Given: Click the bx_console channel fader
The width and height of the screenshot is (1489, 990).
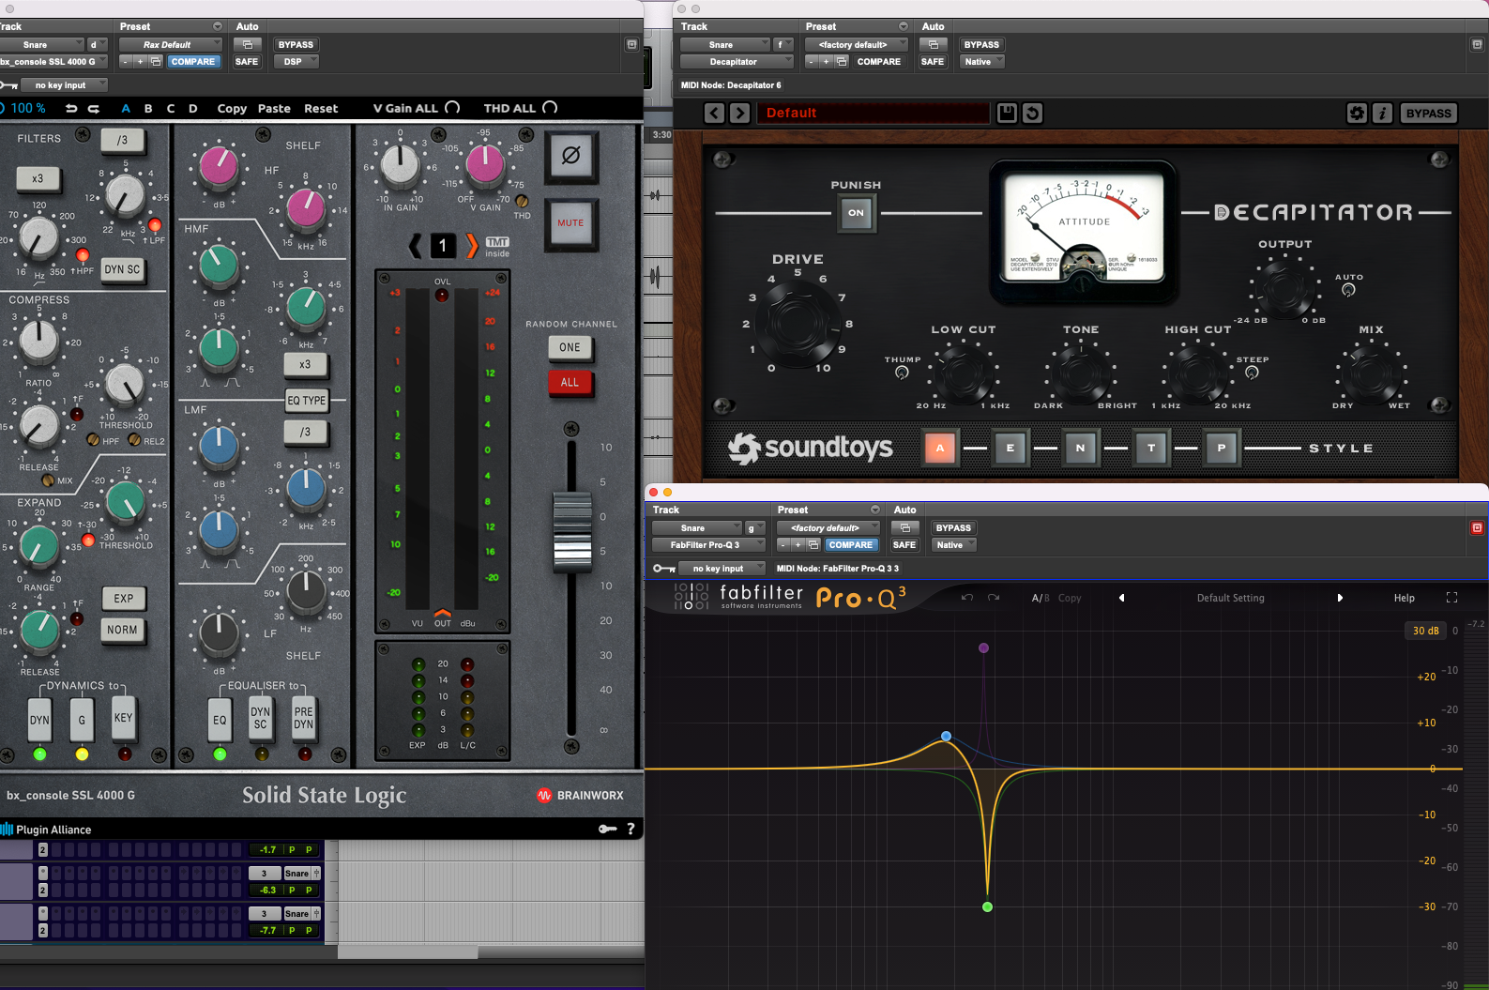Looking at the screenshot, I should (571, 532).
